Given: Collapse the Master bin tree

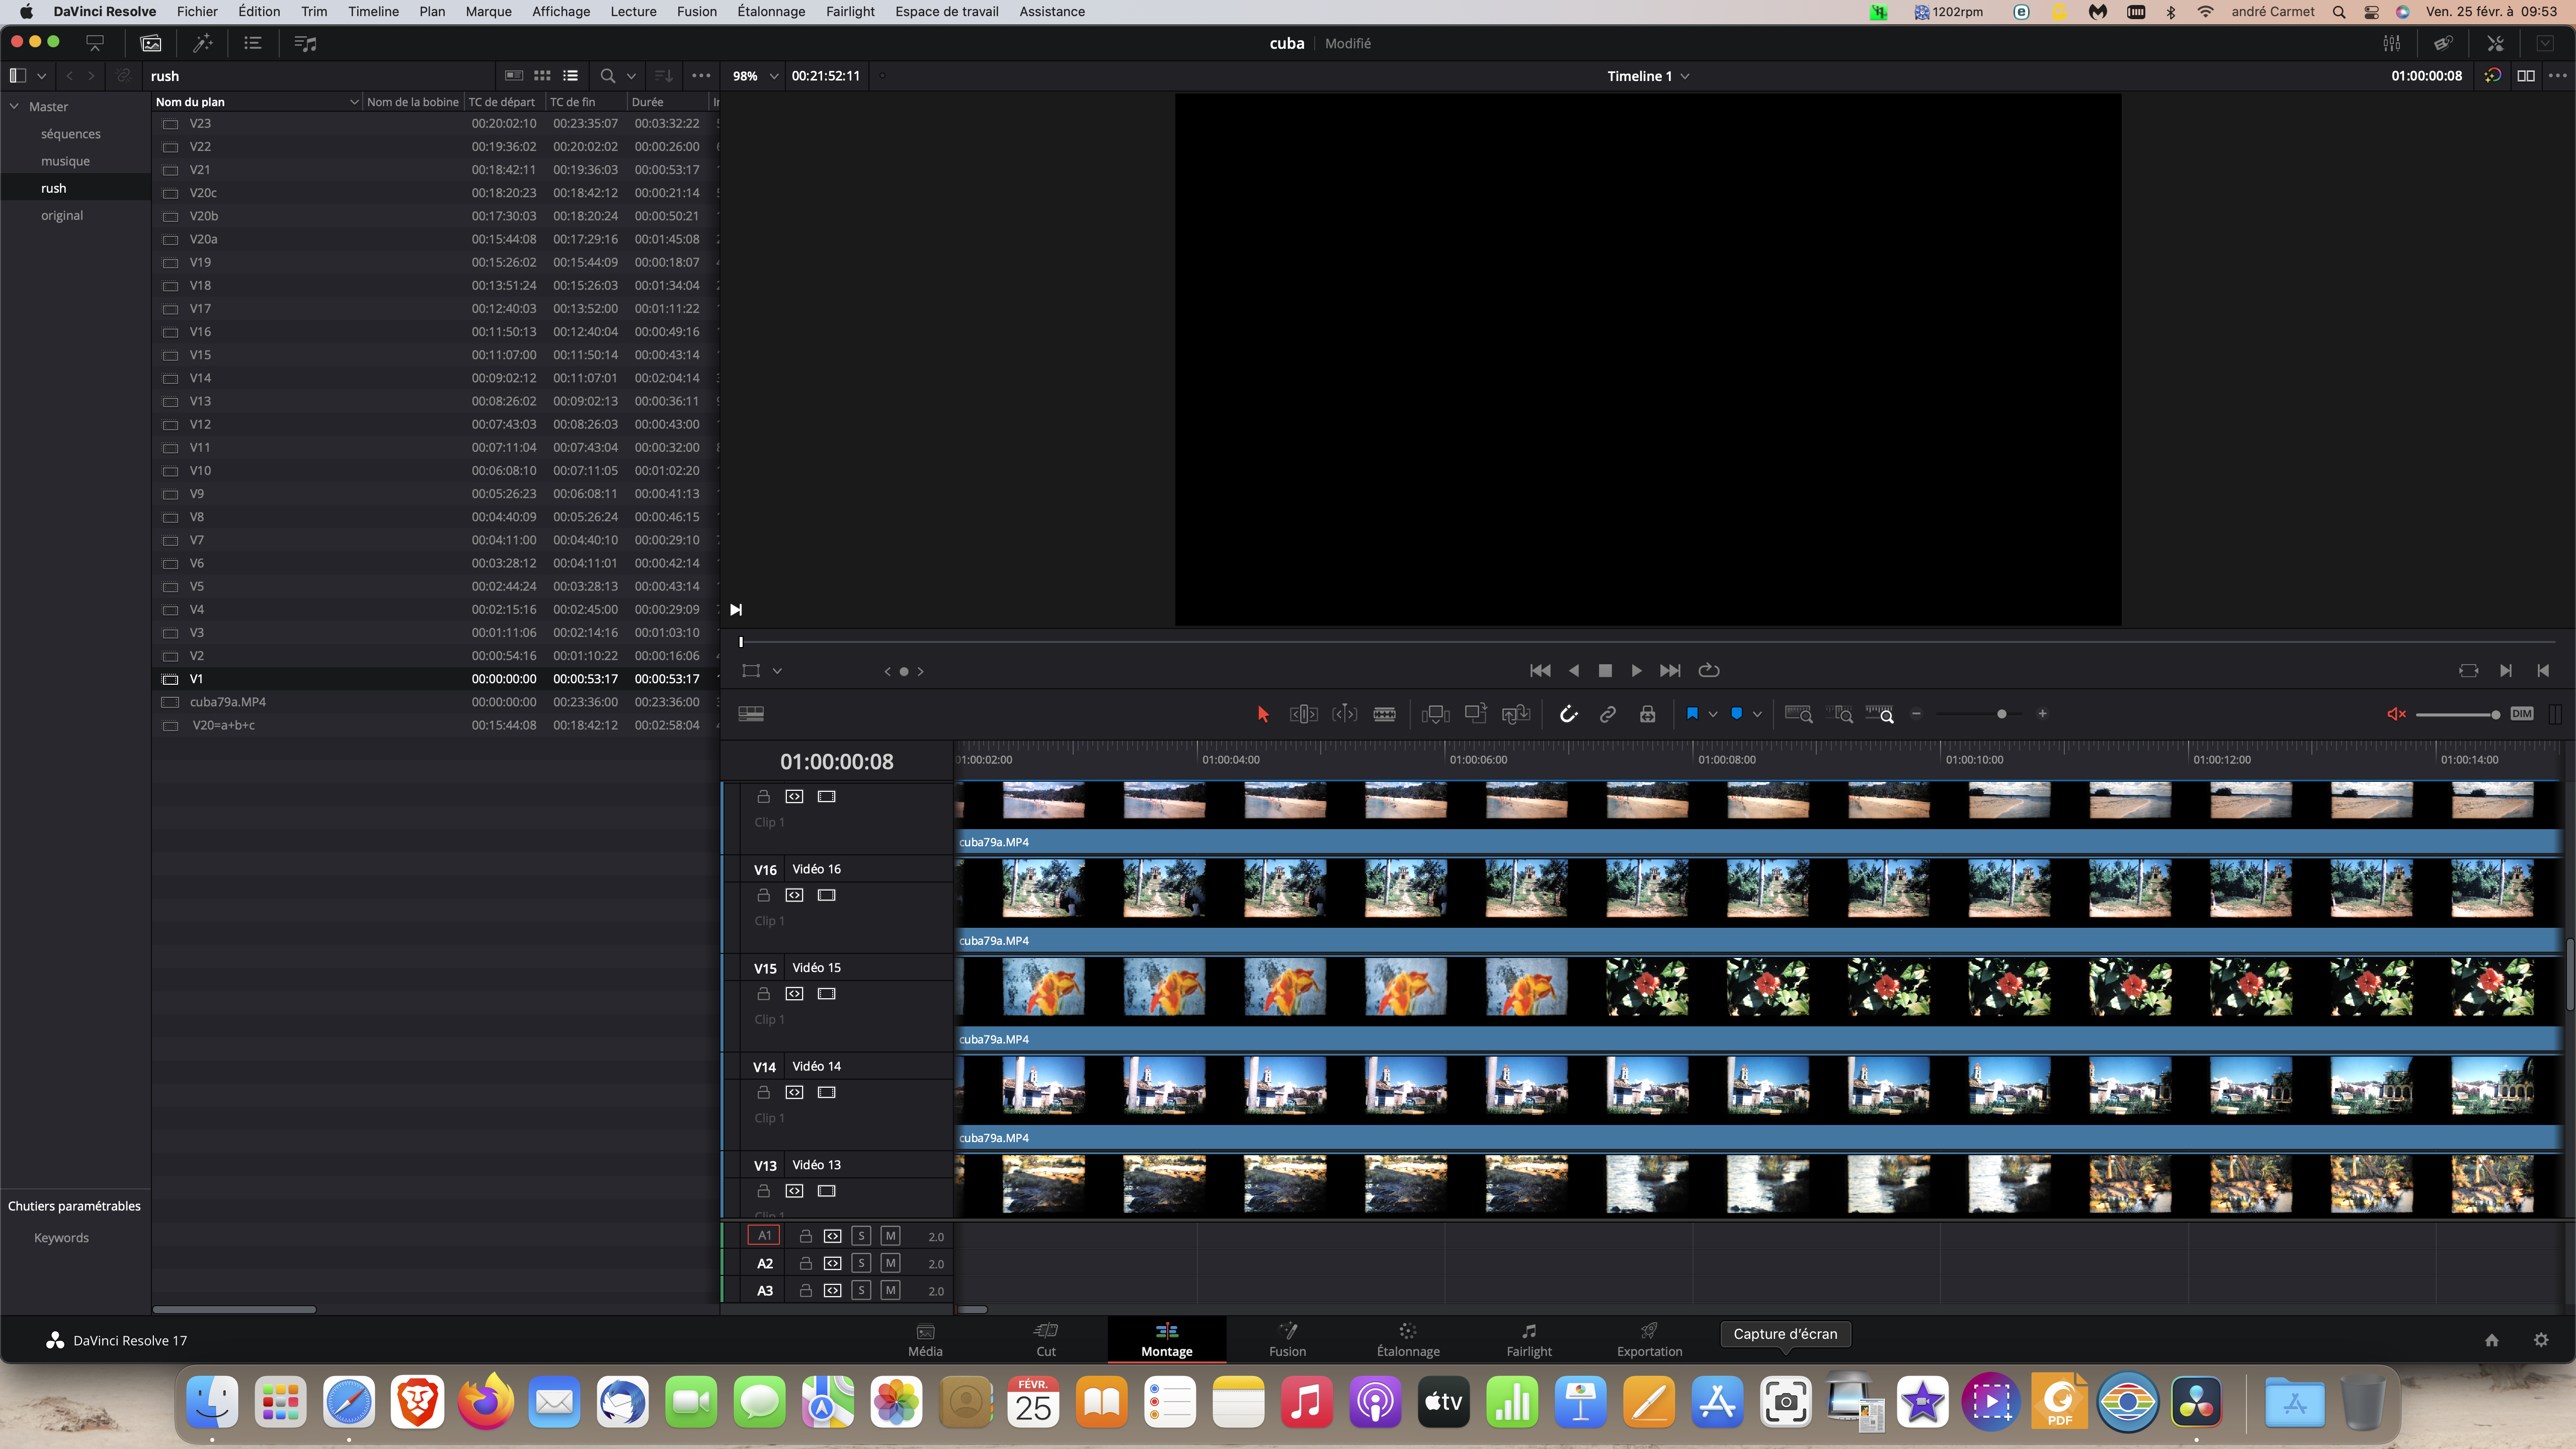Looking at the screenshot, I should point(14,106).
